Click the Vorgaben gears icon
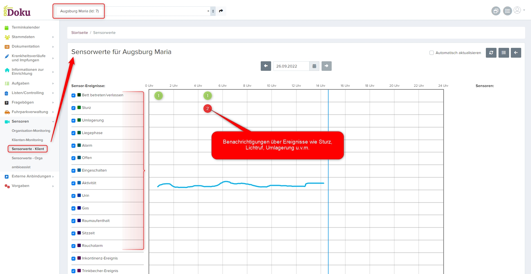This screenshot has width=531, height=274. tap(7, 186)
